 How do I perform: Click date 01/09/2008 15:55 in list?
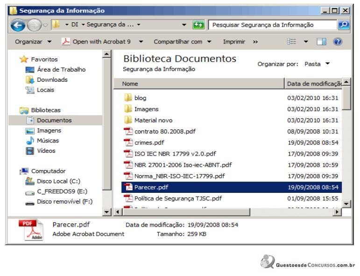pos(313,198)
